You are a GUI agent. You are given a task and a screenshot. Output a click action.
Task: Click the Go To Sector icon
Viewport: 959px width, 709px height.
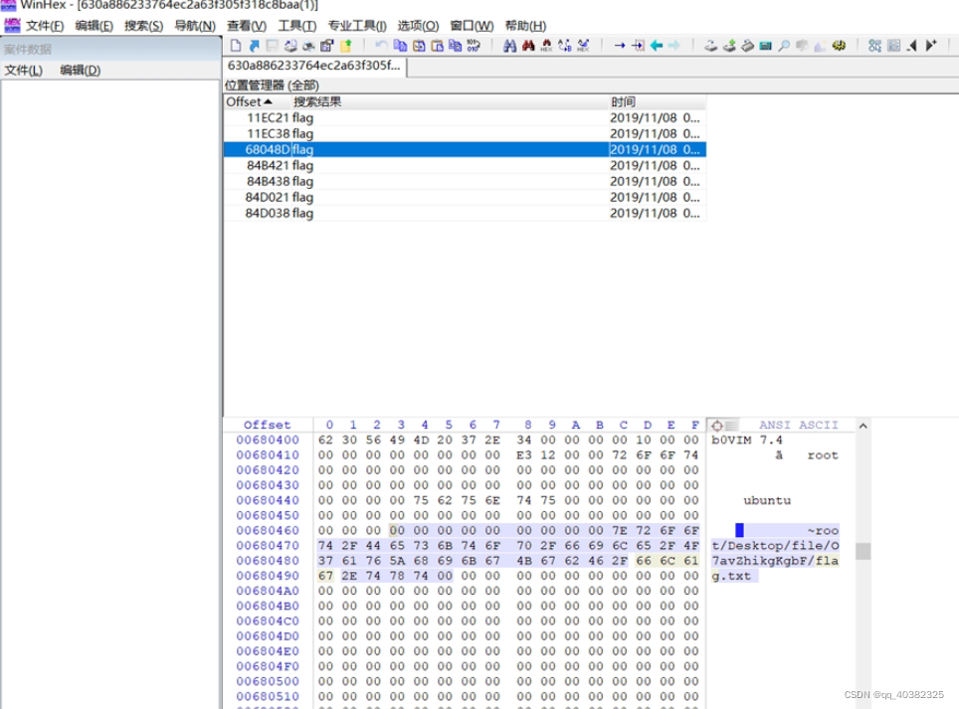tap(638, 45)
